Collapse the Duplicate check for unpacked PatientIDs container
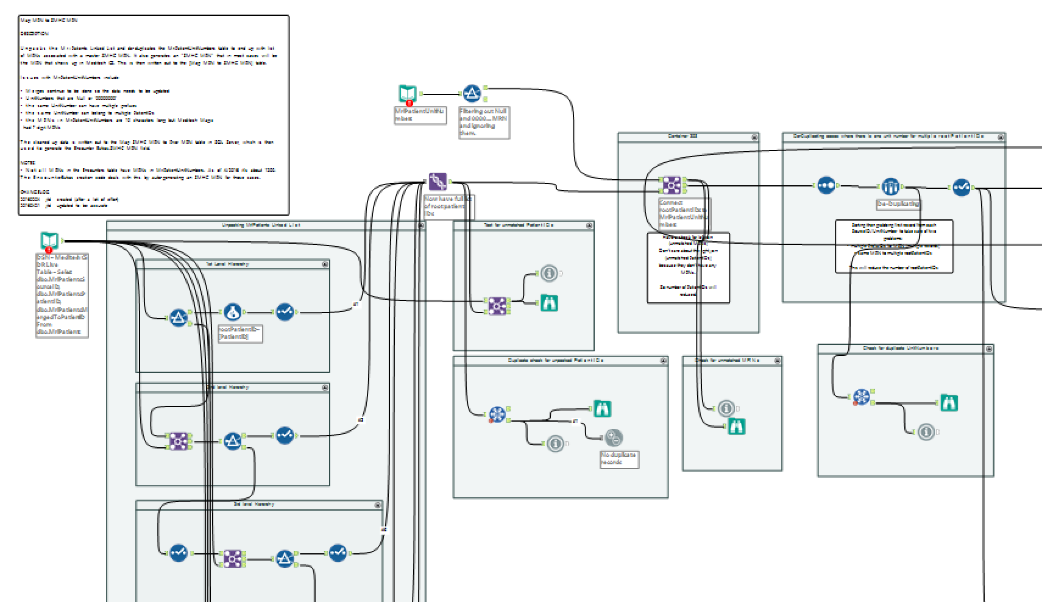 (664, 361)
